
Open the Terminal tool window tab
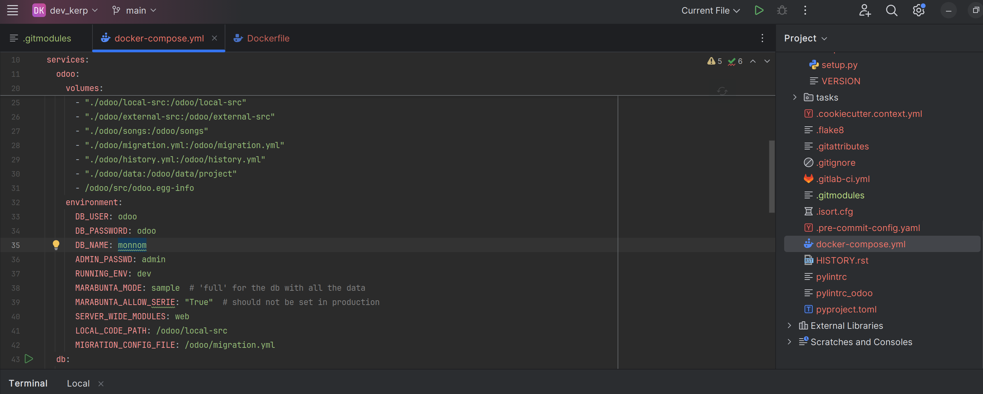[28, 383]
